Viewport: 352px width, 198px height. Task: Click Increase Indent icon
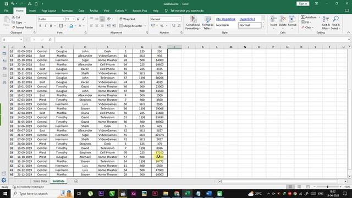coord(114,26)
